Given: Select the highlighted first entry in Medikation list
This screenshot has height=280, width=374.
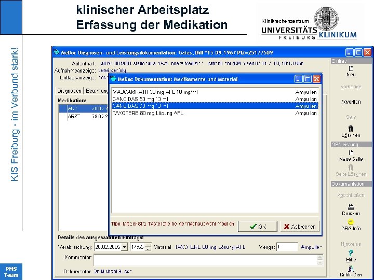Looking at the screenshot, I should pos(84,108).
